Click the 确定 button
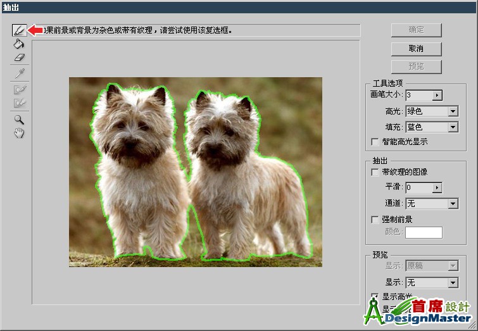 click(x=416, y=30)
